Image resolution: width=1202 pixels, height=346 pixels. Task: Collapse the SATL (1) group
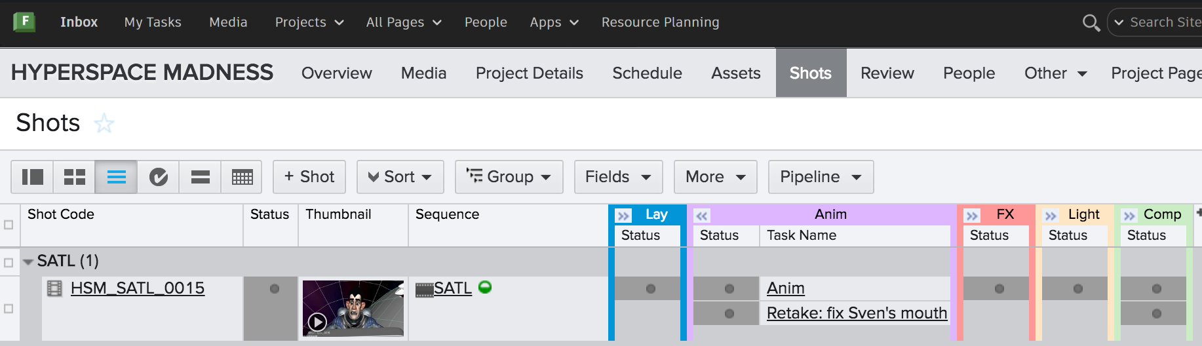[28, 261]
